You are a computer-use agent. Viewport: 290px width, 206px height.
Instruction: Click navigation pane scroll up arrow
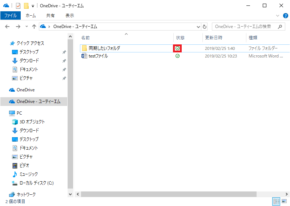point(70,36)
